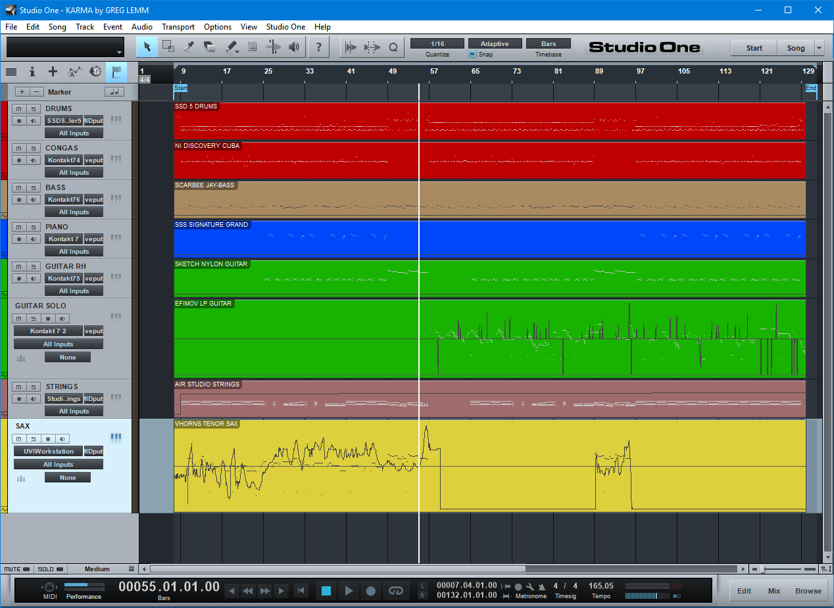This screenshot has width=834, height=608.
Task: Select the Mute tool
Action: tap(252, 47)
